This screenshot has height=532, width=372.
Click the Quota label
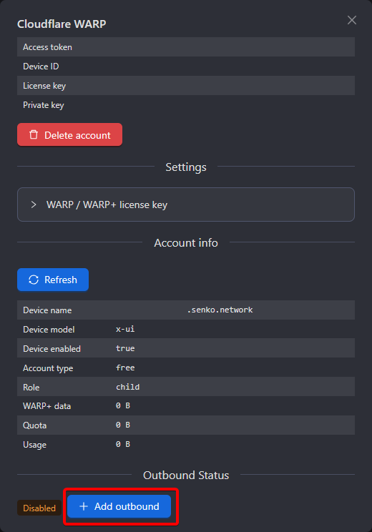[x=34, y=425]
